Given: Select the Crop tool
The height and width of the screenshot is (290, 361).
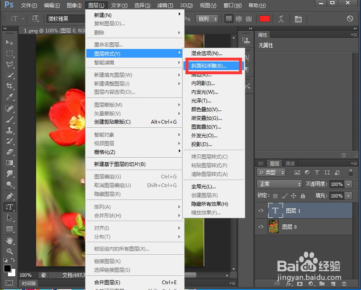Looking at the screenshot, I should pyautogui.click(x=10, y=86).
